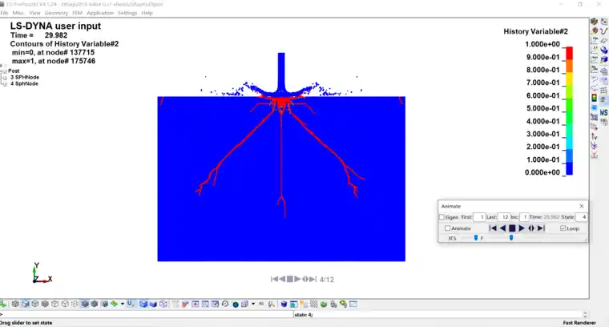609x327 pixels.
Task: Click the viewport stop button beside 4/12
Action: [x=290, y=279]
